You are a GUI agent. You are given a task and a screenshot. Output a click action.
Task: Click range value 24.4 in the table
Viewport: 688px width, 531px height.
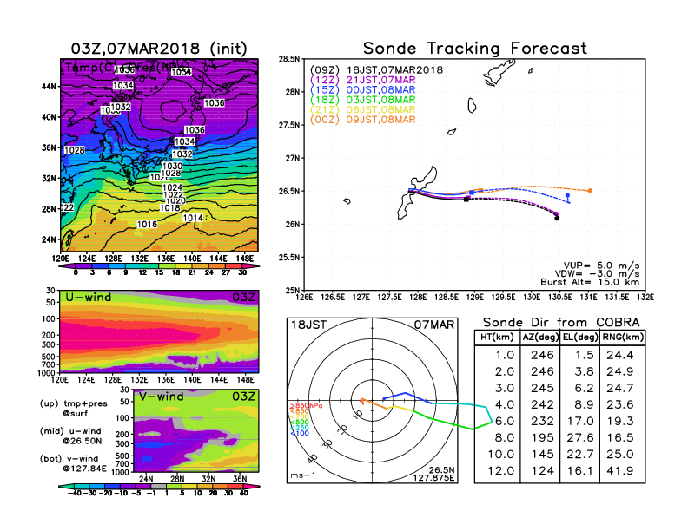620,355
